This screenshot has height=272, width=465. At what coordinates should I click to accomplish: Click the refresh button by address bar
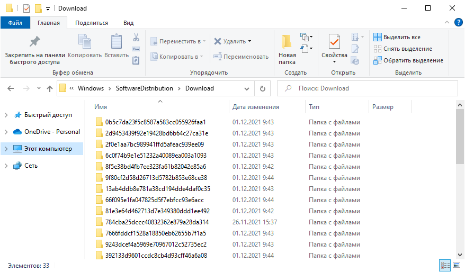262,88
